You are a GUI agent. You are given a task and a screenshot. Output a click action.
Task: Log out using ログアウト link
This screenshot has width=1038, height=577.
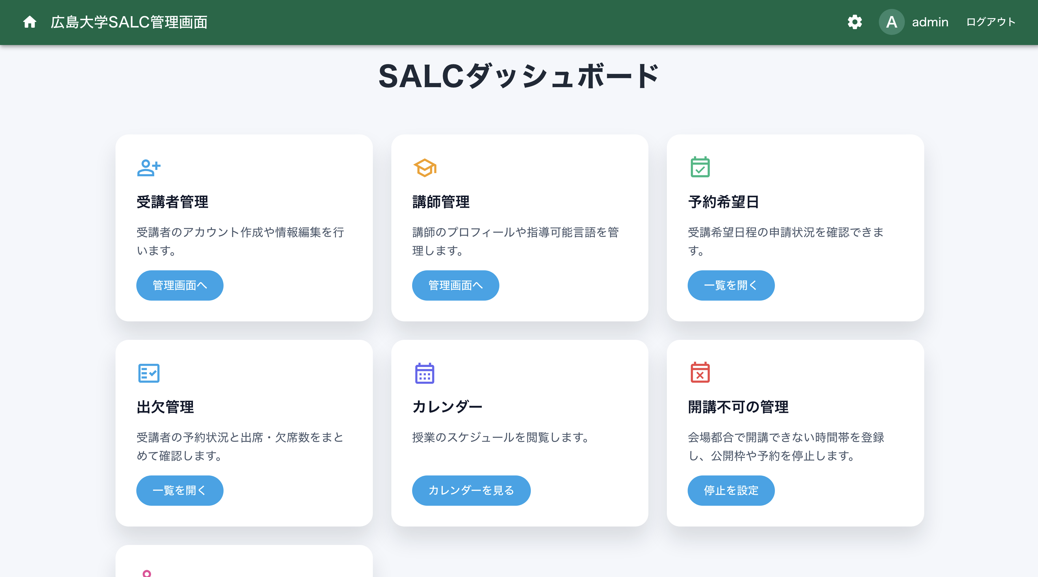pos(990,22)
